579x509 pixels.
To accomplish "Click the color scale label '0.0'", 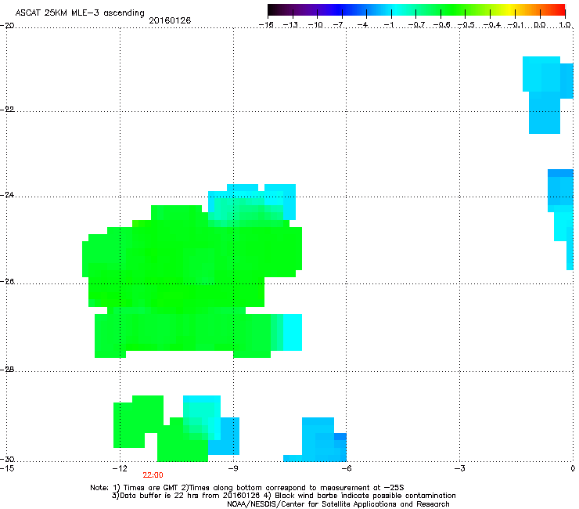I will pyautogui.click(x=540, y=25).
